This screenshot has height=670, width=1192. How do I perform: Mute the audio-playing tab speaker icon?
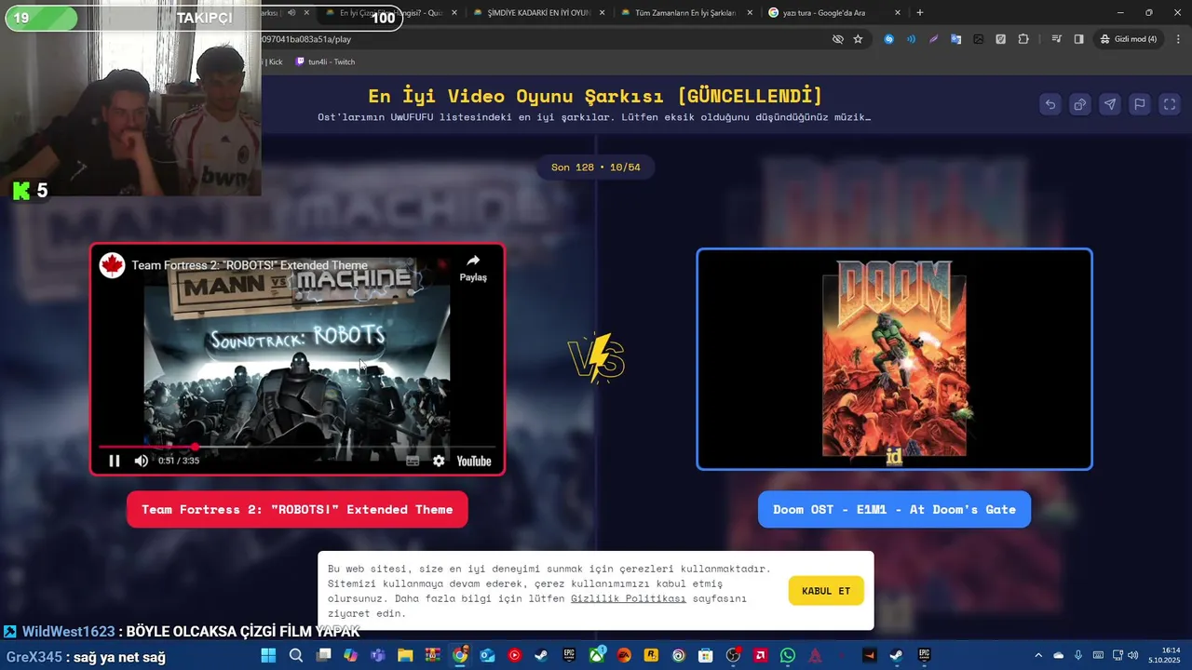(x=291, y=13)
